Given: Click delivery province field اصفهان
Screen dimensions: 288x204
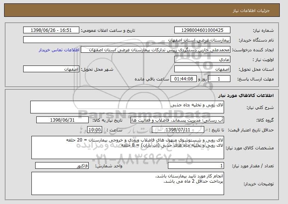Looking at the screenshot, I should pos(202,69).
